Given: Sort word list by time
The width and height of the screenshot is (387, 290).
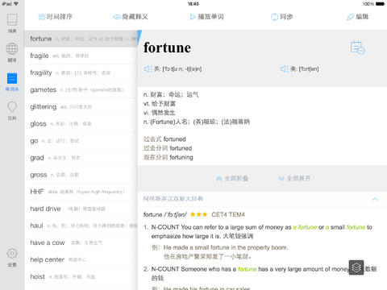Looking at the screenshot, I should (56, 17).
